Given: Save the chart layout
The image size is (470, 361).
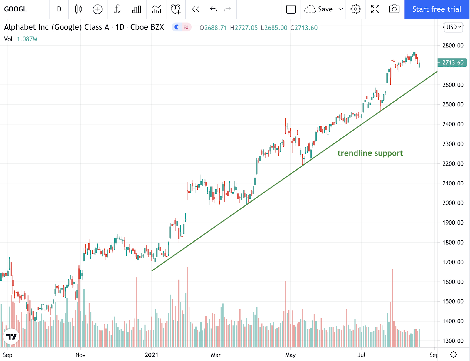Looking at the screenshot, I should [x=318, y=9].
